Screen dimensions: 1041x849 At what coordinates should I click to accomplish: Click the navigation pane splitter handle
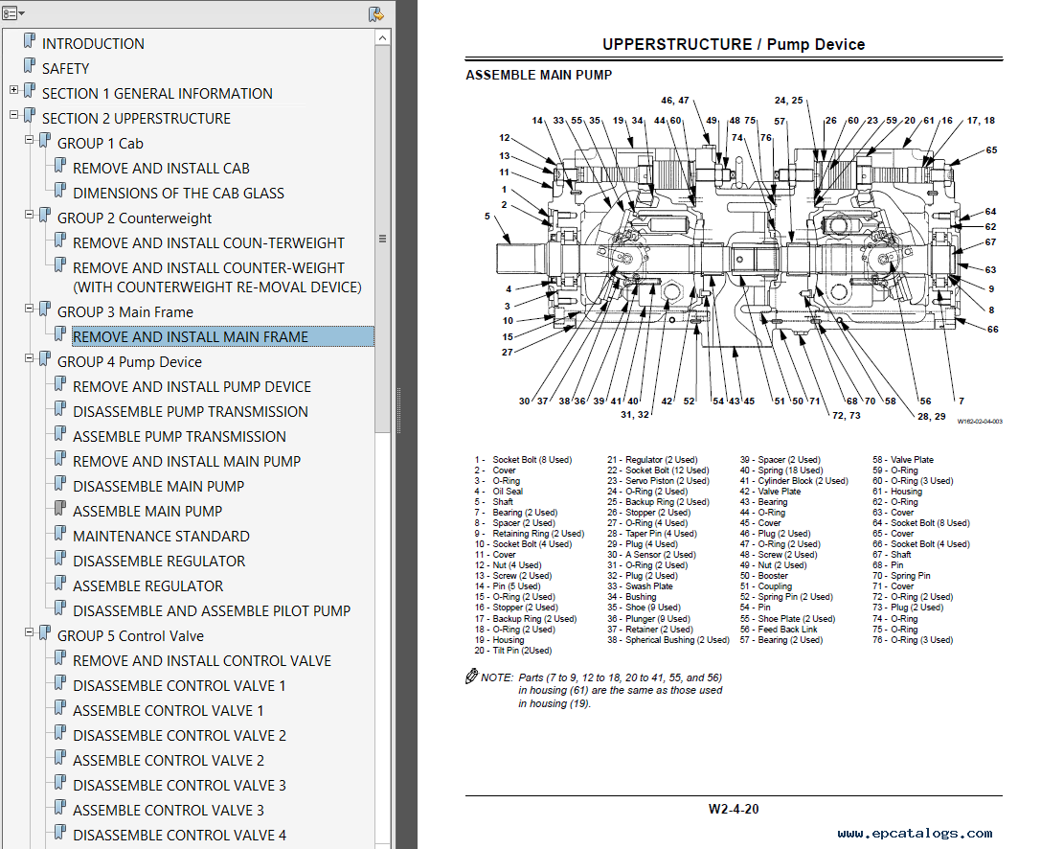(399, 410)
